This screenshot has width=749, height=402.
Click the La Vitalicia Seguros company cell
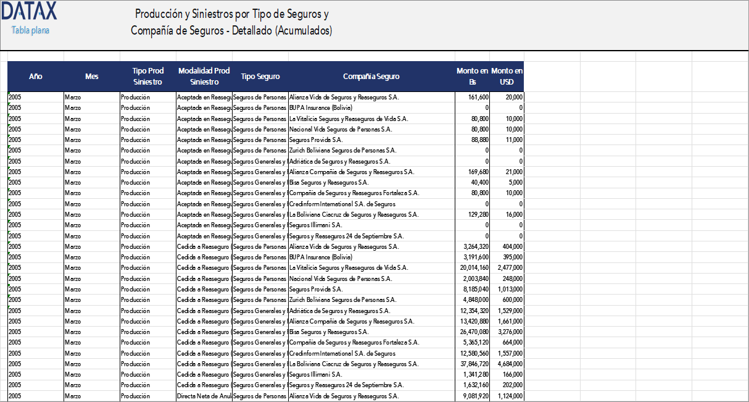349,118
